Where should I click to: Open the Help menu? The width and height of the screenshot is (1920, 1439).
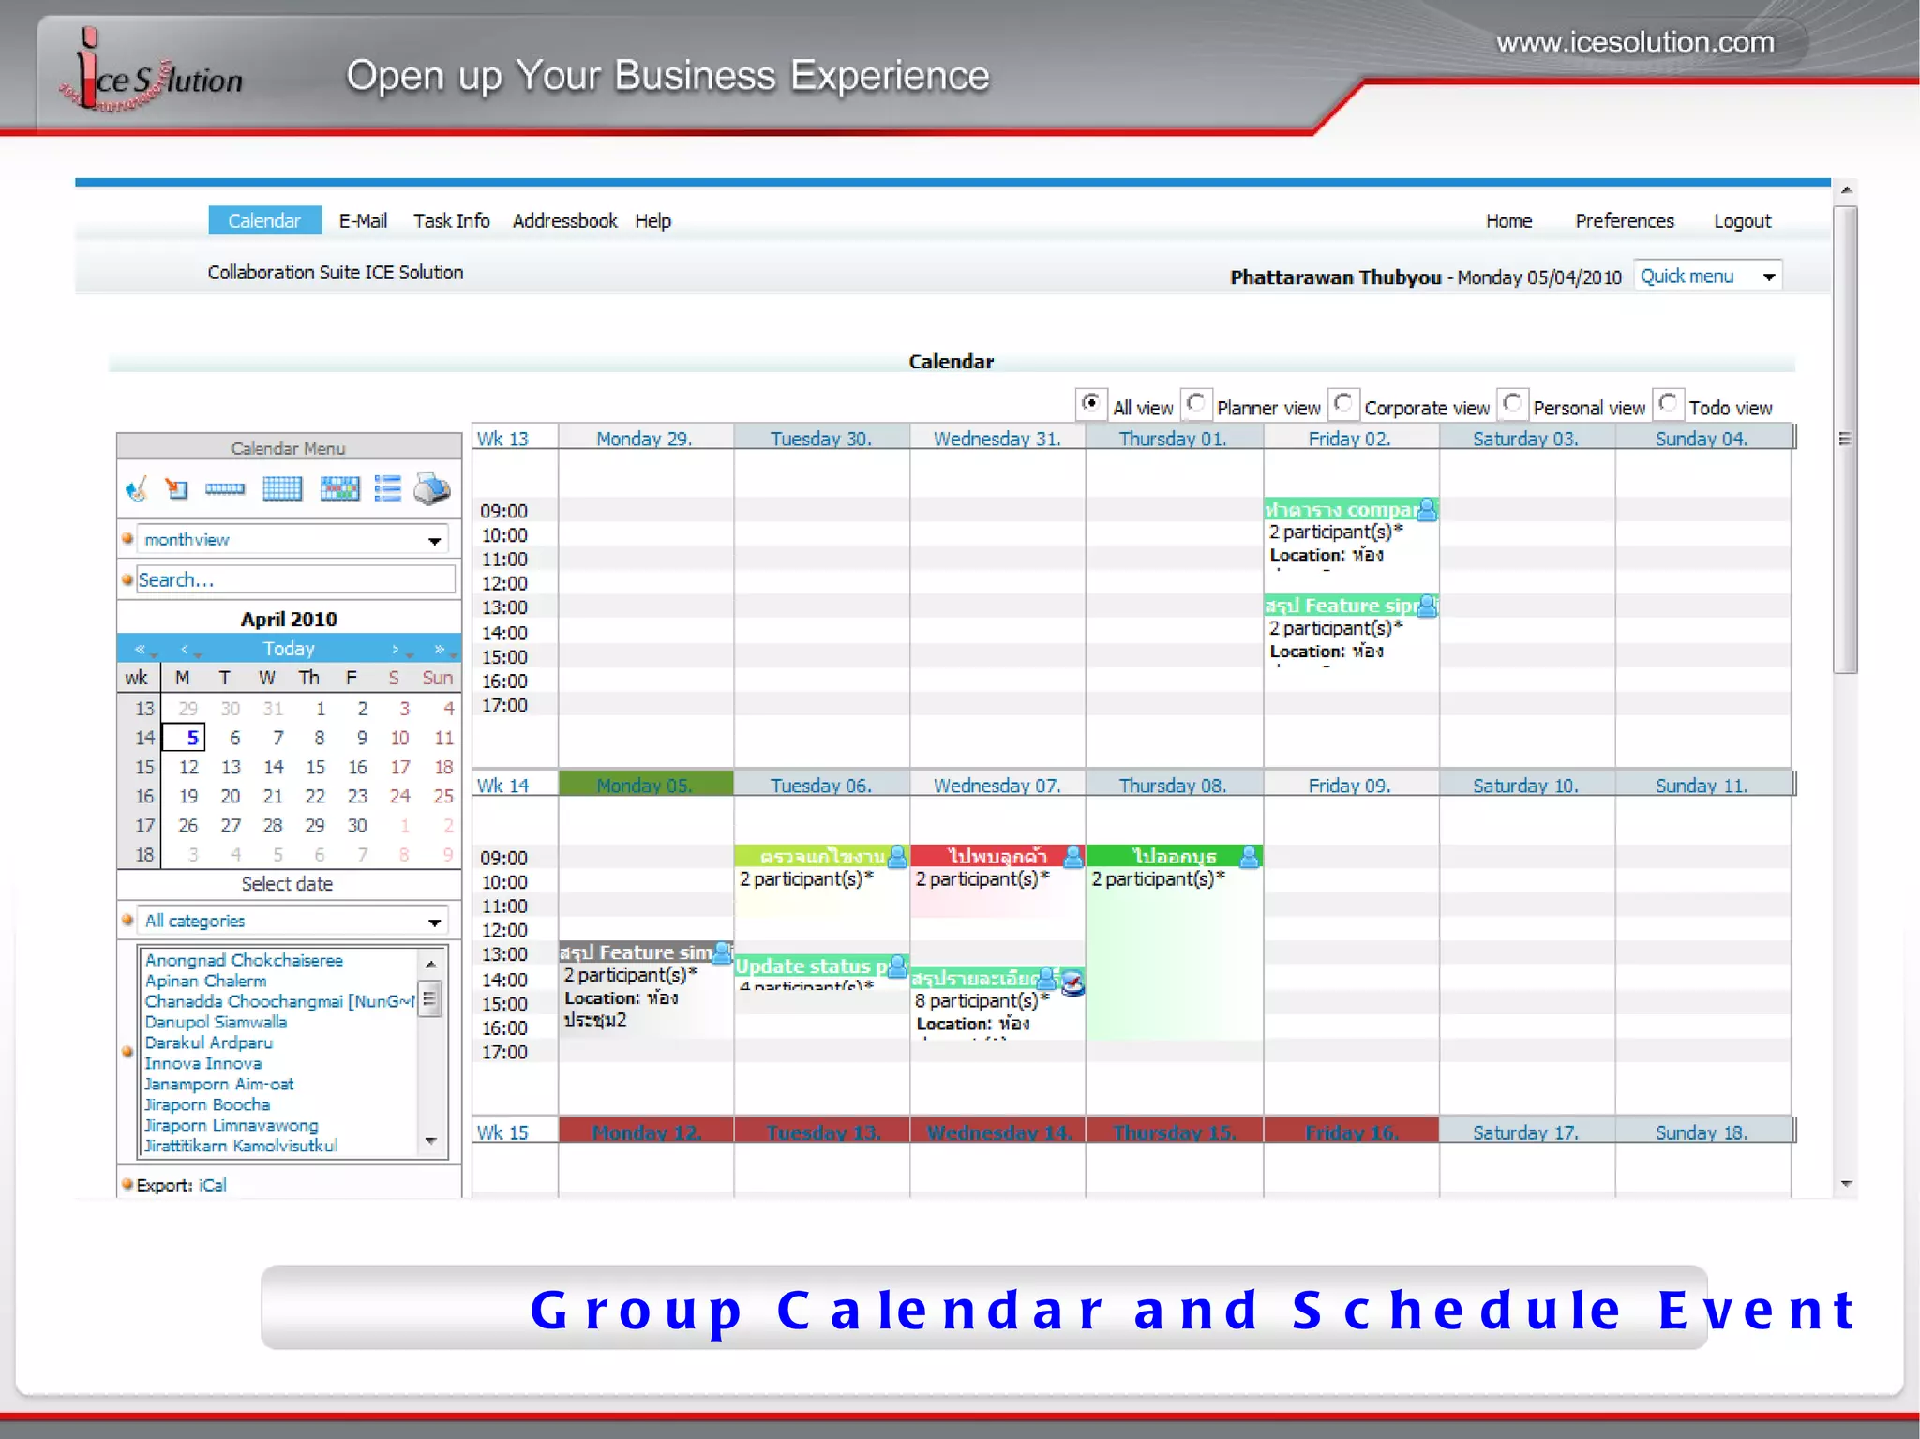(x=653, y=221)
